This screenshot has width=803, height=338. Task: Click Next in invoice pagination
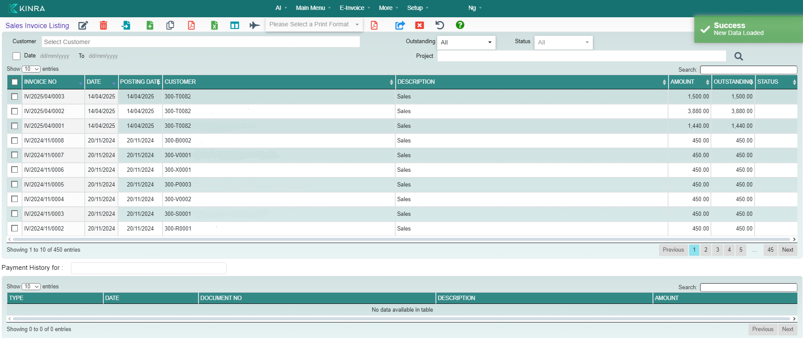pyautogui.click(x=787, y=250)
